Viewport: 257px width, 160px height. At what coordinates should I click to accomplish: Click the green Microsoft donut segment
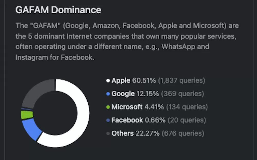point(27,115)
